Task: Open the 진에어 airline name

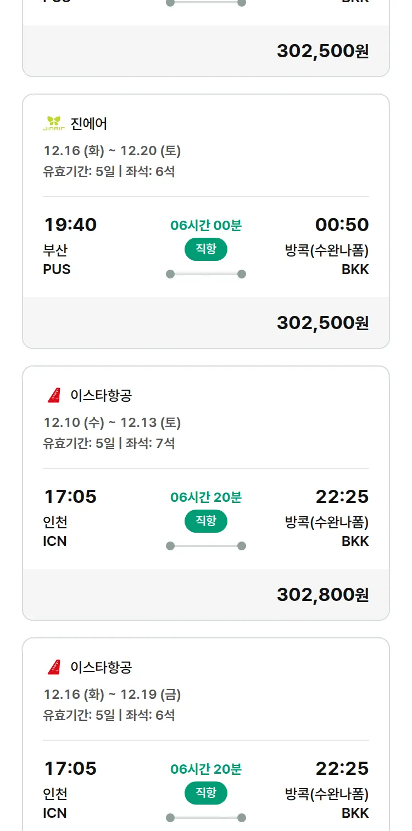Action: 89,124
